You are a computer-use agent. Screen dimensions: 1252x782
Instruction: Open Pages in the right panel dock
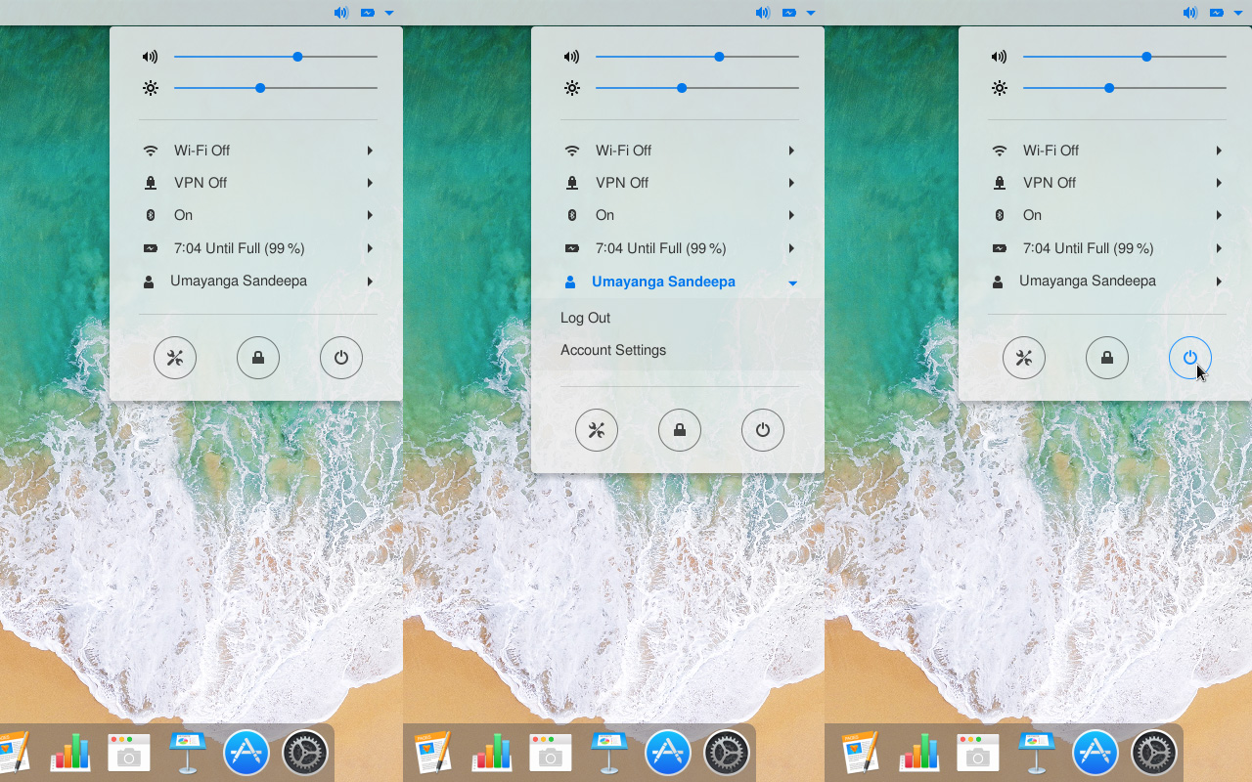point(862,753)
